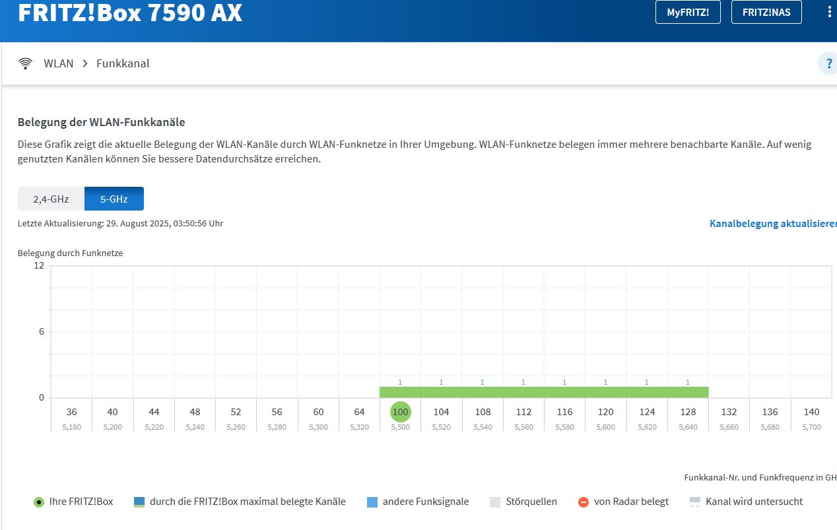
Task: Click the Störquellen legend pattern icon
Action: [x=495, y=502]
